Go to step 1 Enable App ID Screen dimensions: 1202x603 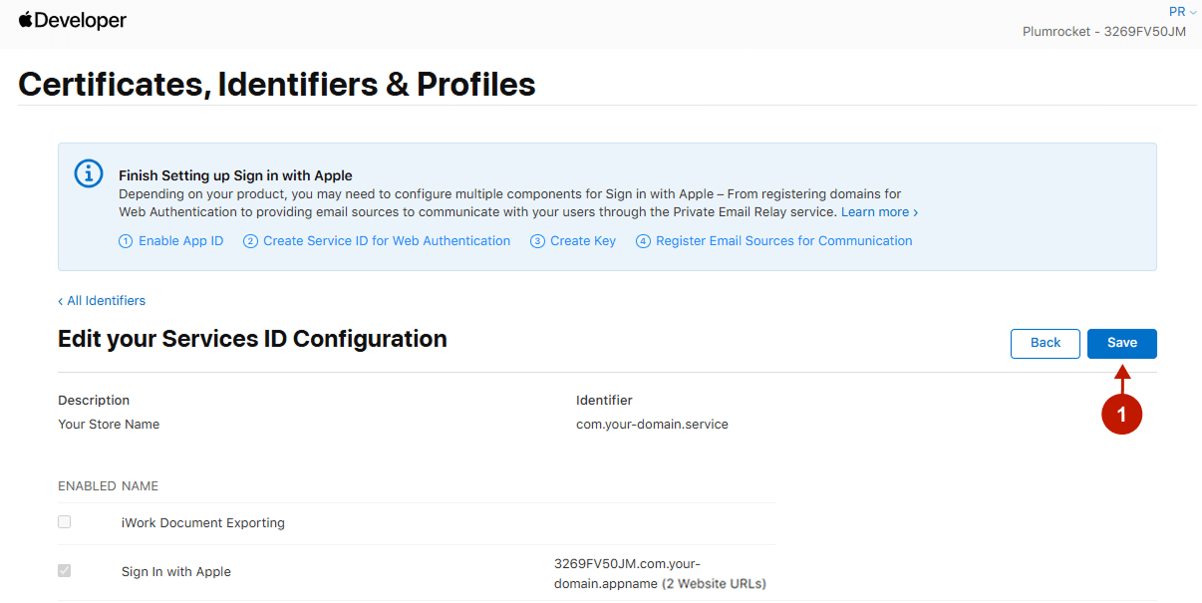tap(170, 241)
